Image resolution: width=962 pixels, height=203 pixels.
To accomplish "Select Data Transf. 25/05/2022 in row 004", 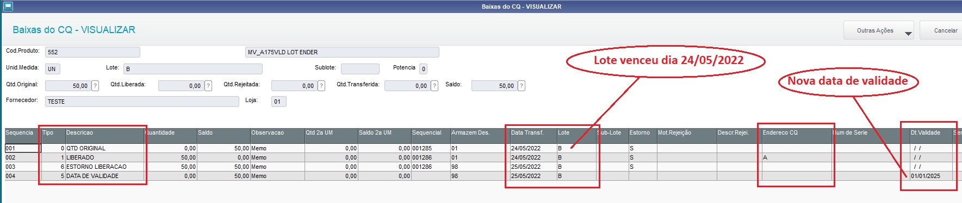I will (x=533, y=176).
